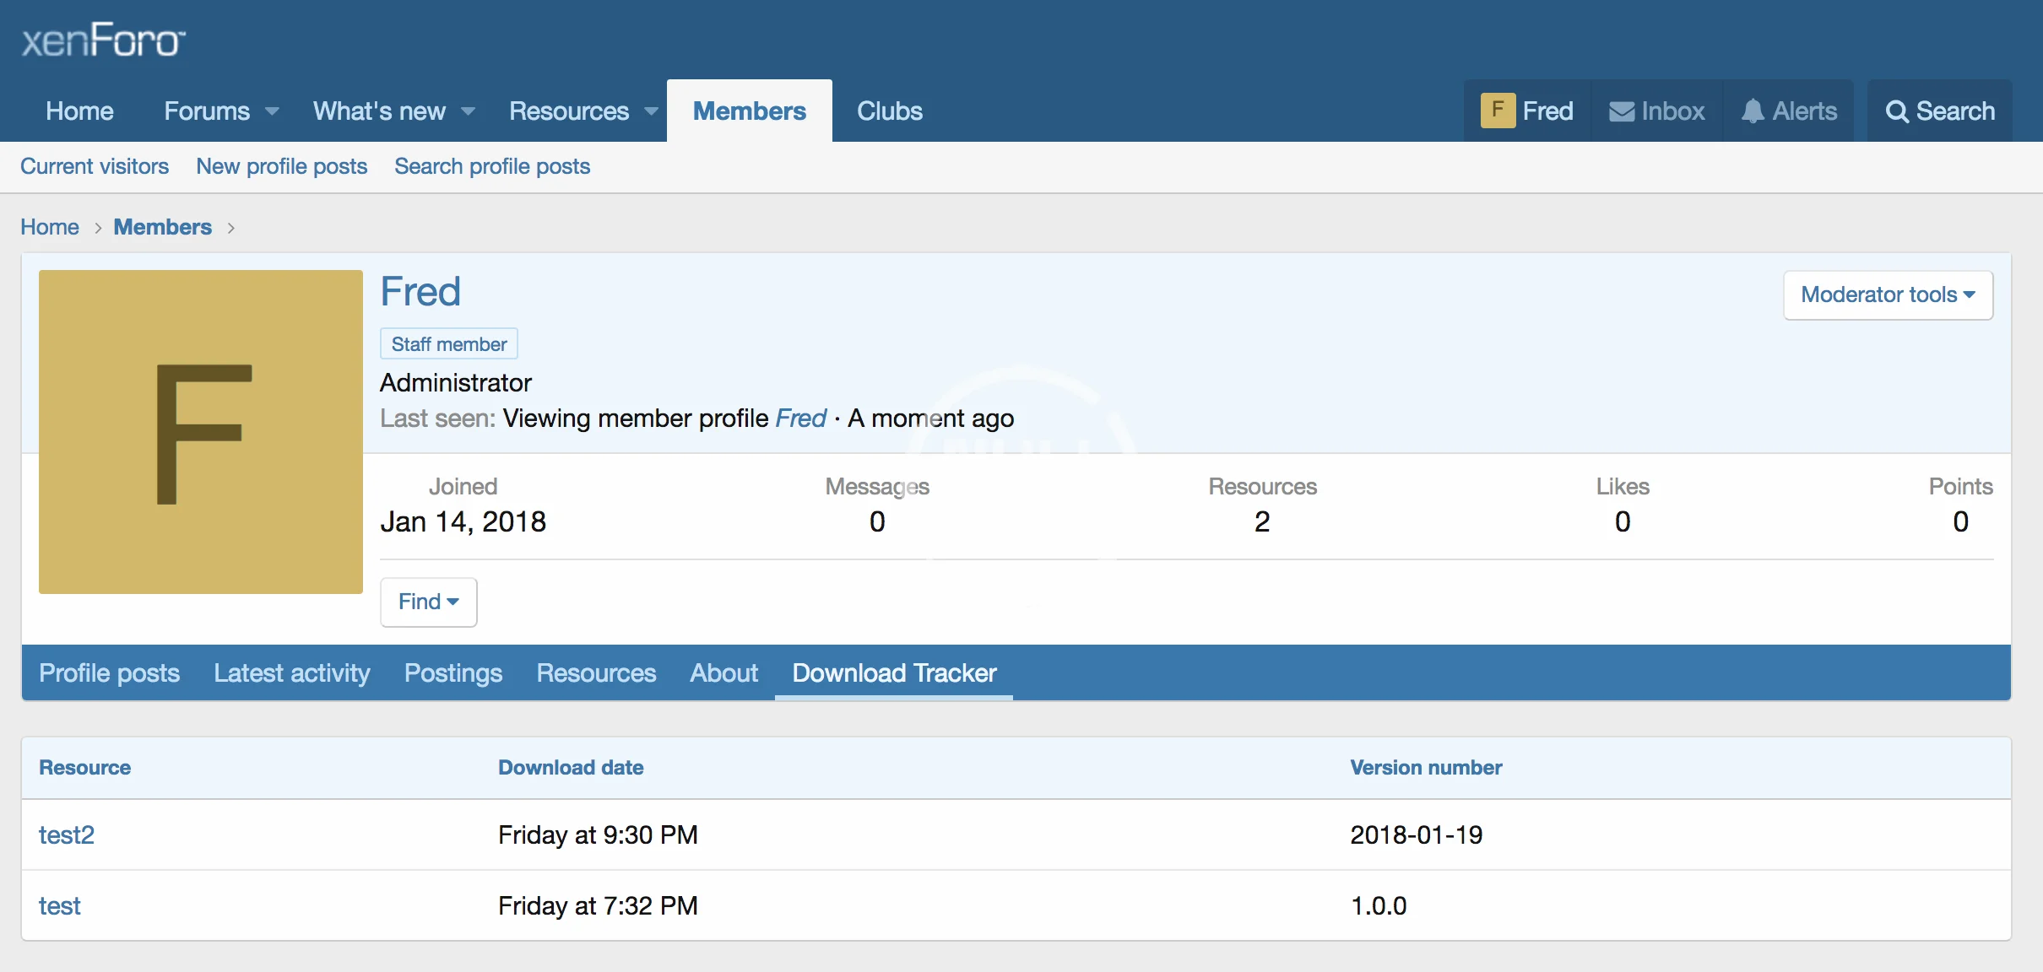Open the Find dropdown button
The height and width of the screenshot is (972, 2043).
(x=428, y=602)
